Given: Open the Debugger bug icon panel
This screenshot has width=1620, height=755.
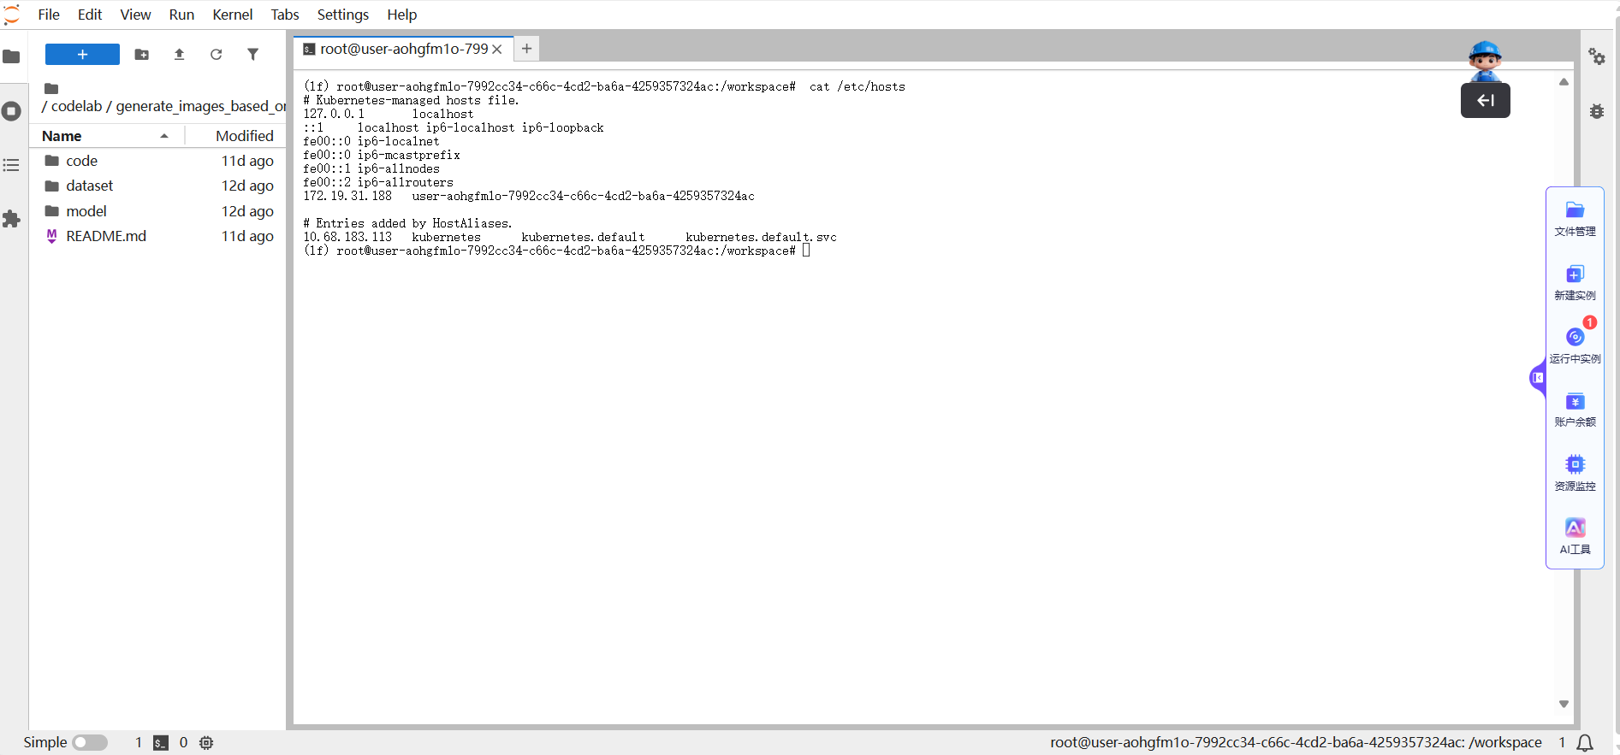Looking at the screenshot, I should tap(1596, 111).
